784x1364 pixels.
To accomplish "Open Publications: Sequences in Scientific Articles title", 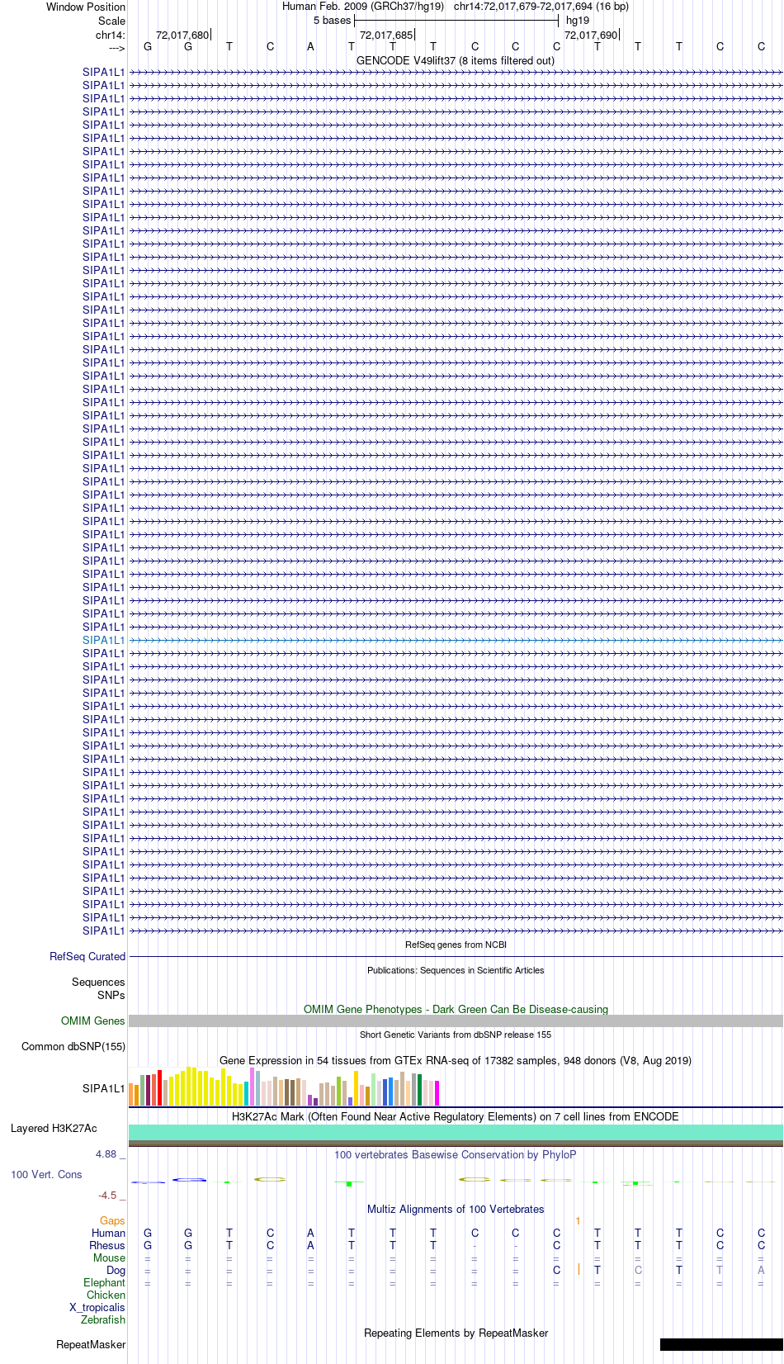I will 456,970.
